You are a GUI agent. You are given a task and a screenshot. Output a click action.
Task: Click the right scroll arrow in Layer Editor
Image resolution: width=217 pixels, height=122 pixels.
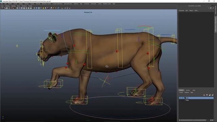pyautogui.click(x=213, y=120)
